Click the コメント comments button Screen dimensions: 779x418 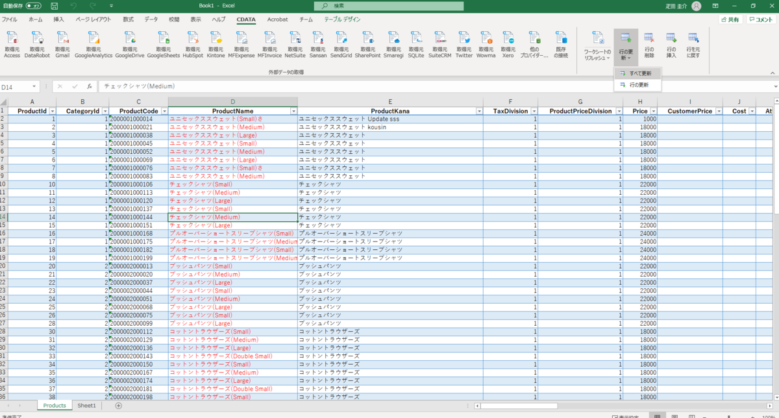click(x=760, y=19)
